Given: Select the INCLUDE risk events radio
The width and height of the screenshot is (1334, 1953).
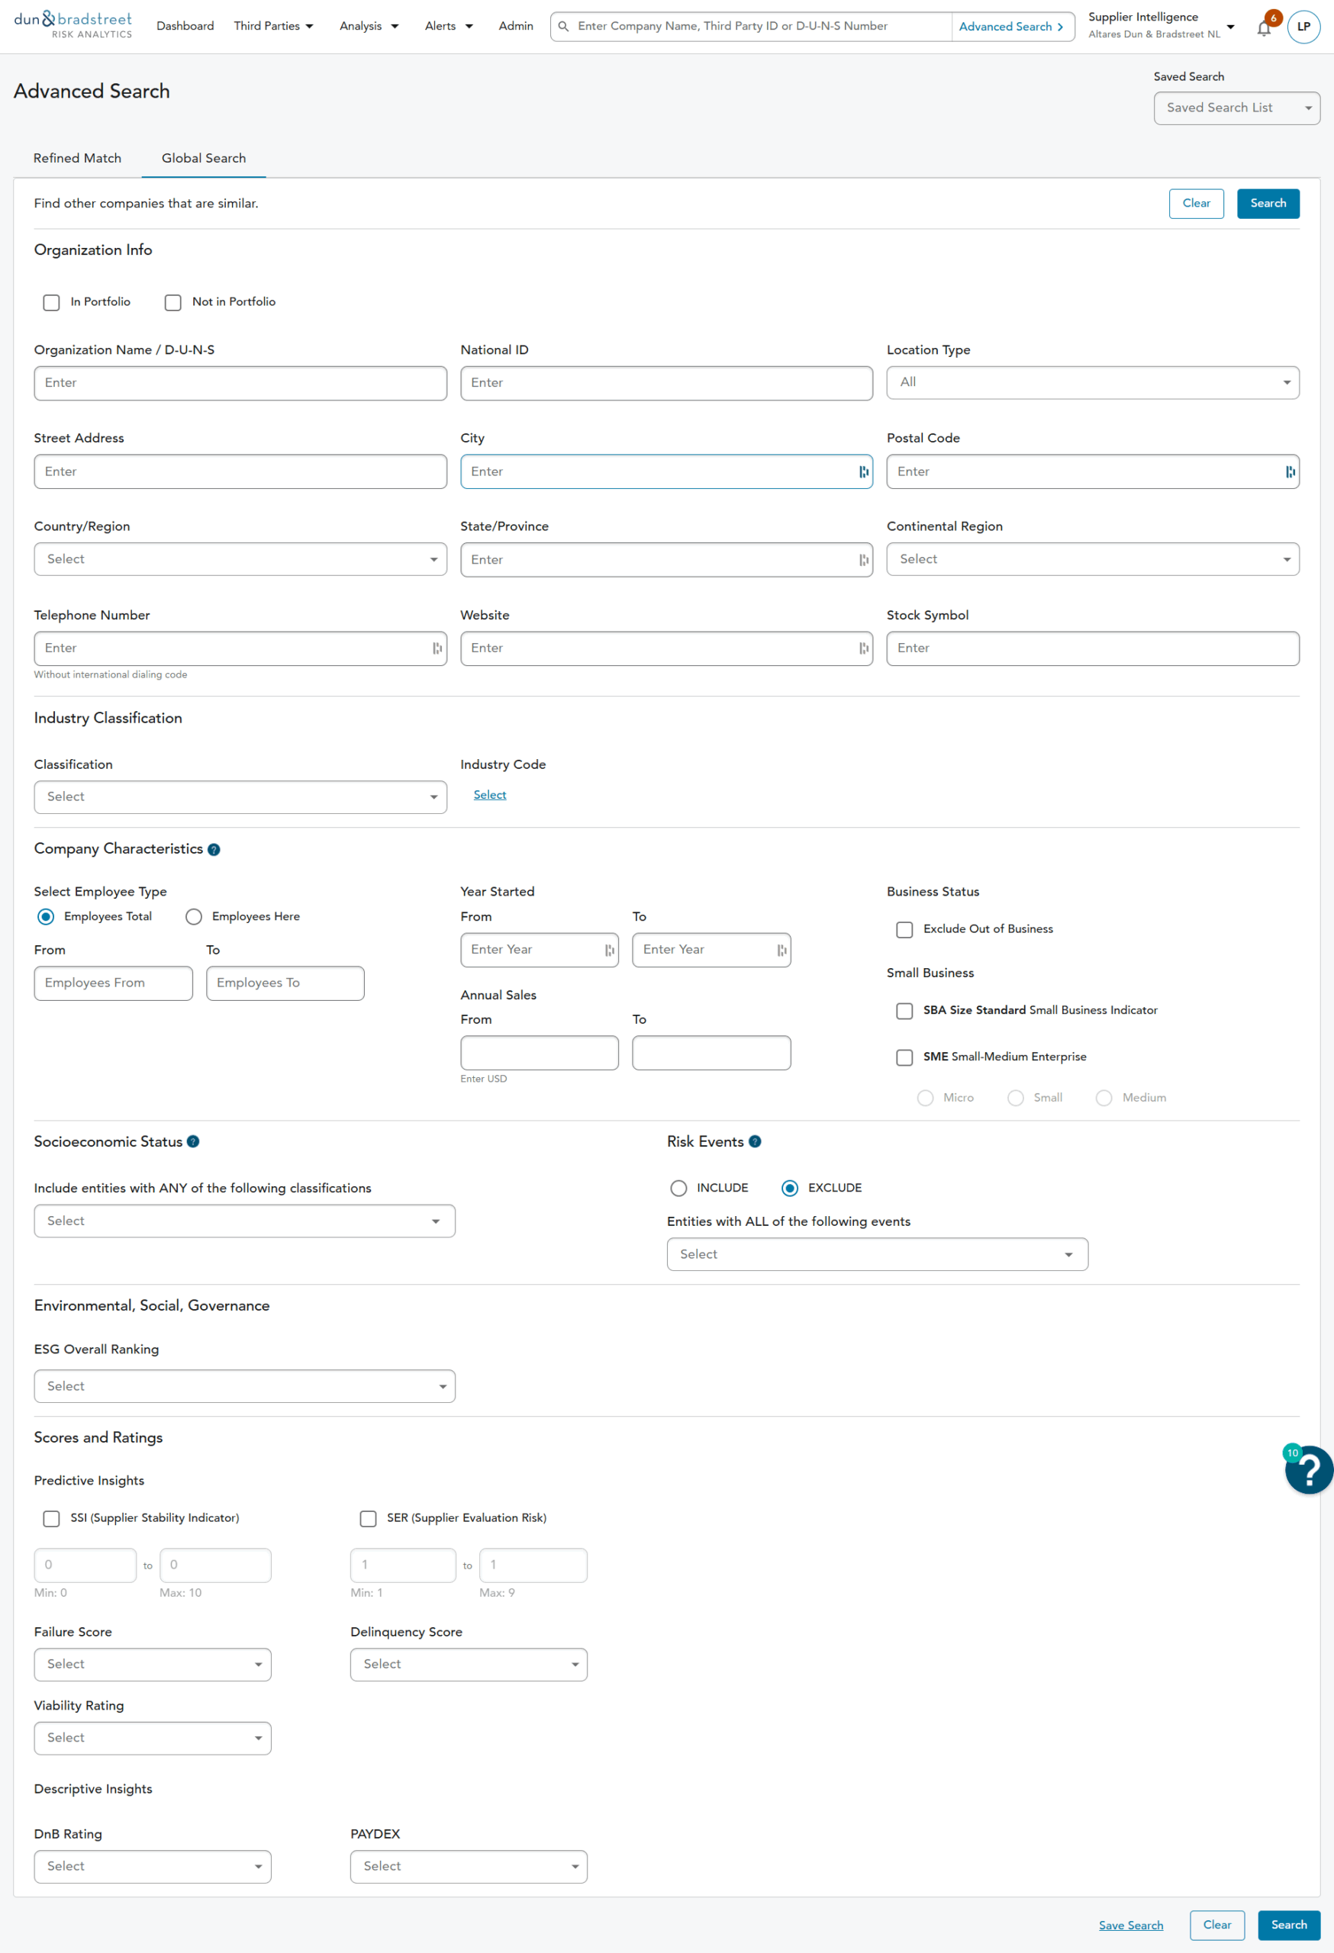Looking at the screenshot, I should coord(678,1189).
